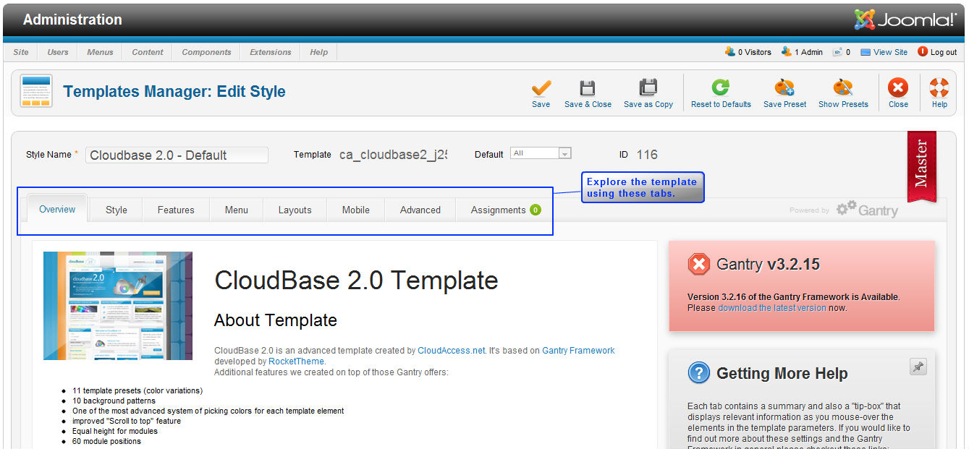
Task: Open the messages indicator showing 0
Action: pos(841,52)
